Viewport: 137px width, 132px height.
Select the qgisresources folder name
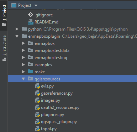click(x=47, y=79)
